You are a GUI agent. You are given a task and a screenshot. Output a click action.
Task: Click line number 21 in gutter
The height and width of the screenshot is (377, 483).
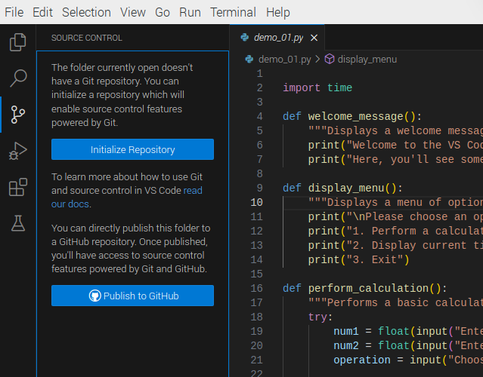click(x=256, y=360)
